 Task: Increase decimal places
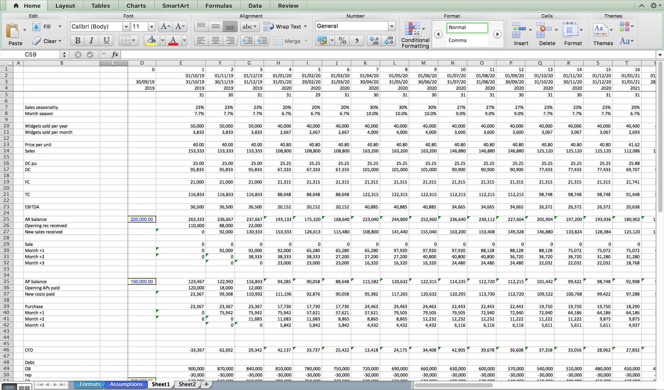[374, 40]
